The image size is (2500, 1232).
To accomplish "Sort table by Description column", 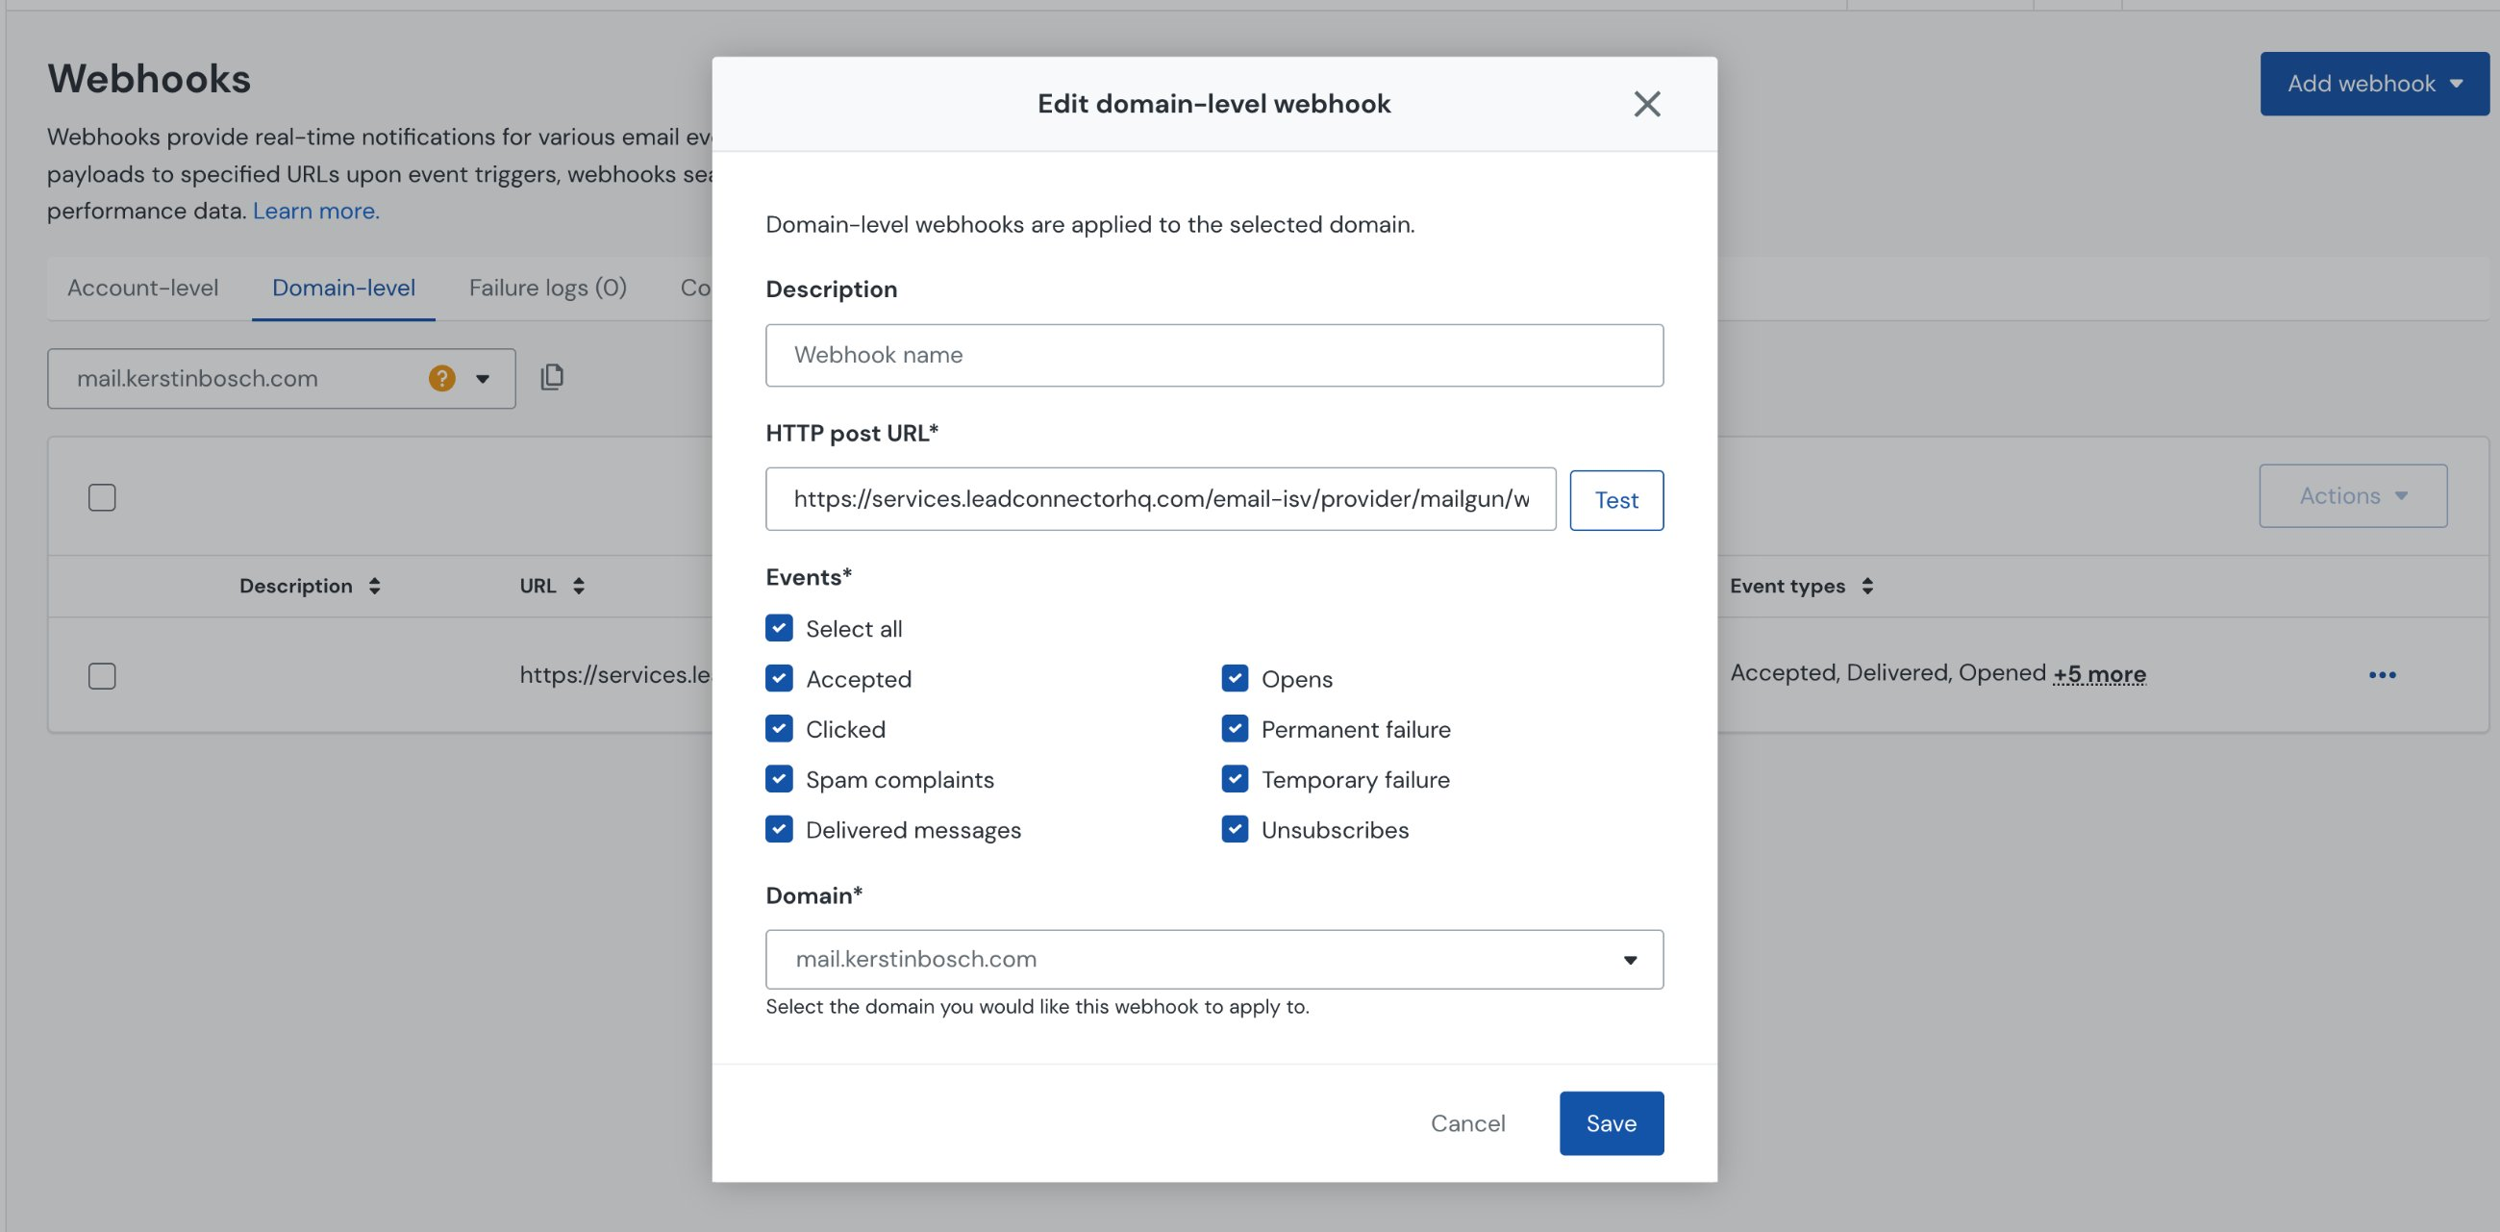I will coord(310,586).
